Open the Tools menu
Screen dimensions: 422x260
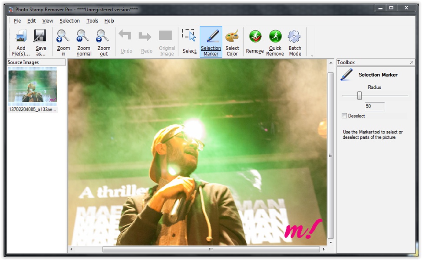coord(92,21)
